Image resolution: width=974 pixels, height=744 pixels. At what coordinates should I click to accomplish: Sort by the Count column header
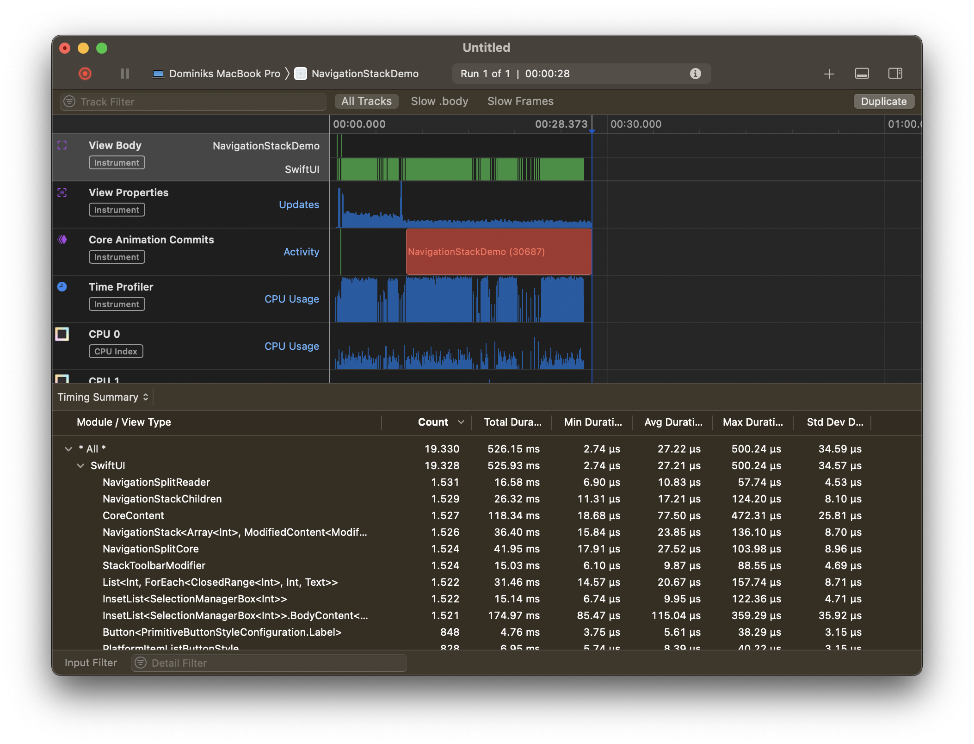[433, 422]
